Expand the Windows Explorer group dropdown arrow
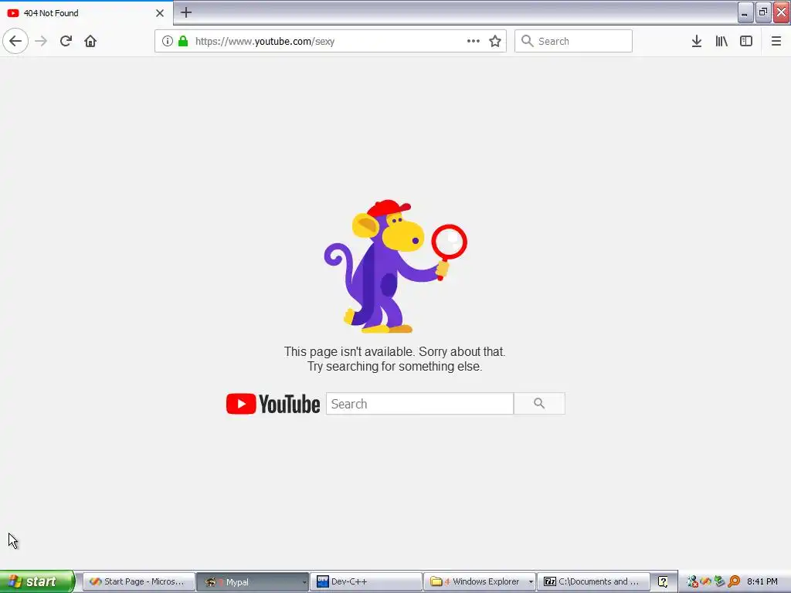Viewport: 791px width, 593px height. tap(531, 582)
